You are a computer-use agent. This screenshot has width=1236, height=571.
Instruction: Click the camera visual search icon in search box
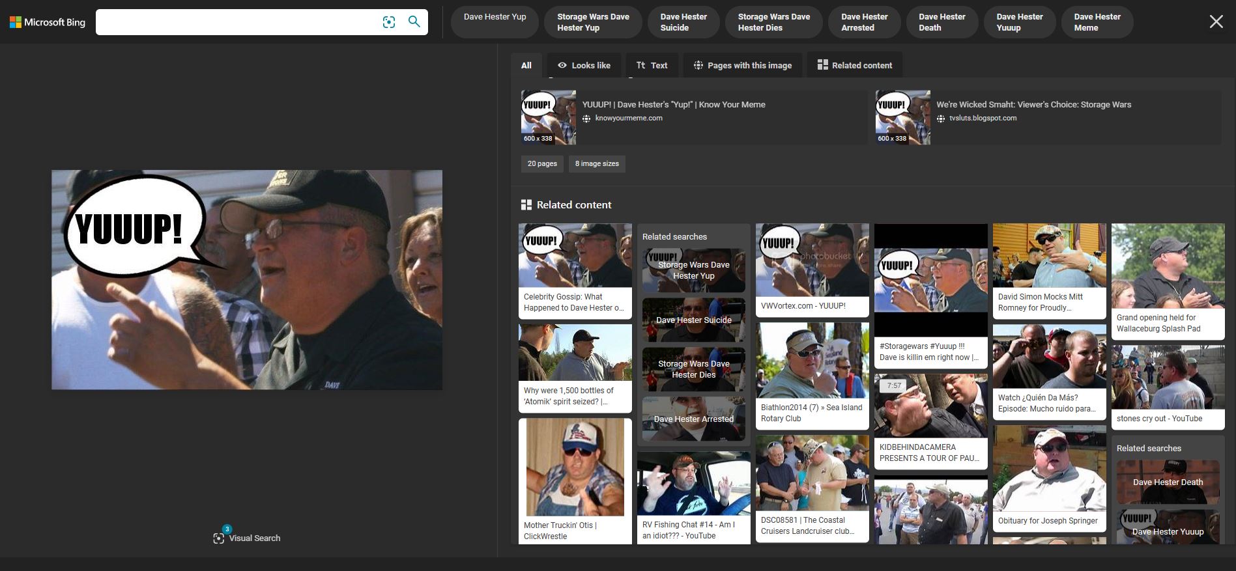389,22
